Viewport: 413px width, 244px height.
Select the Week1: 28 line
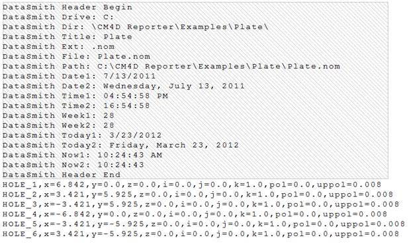(58, 115)
